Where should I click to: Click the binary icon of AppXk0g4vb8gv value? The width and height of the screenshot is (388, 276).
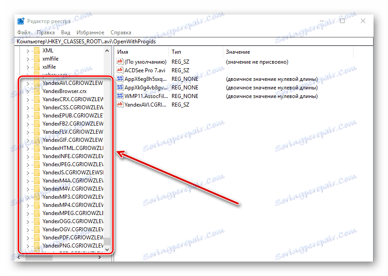point(120,87)
